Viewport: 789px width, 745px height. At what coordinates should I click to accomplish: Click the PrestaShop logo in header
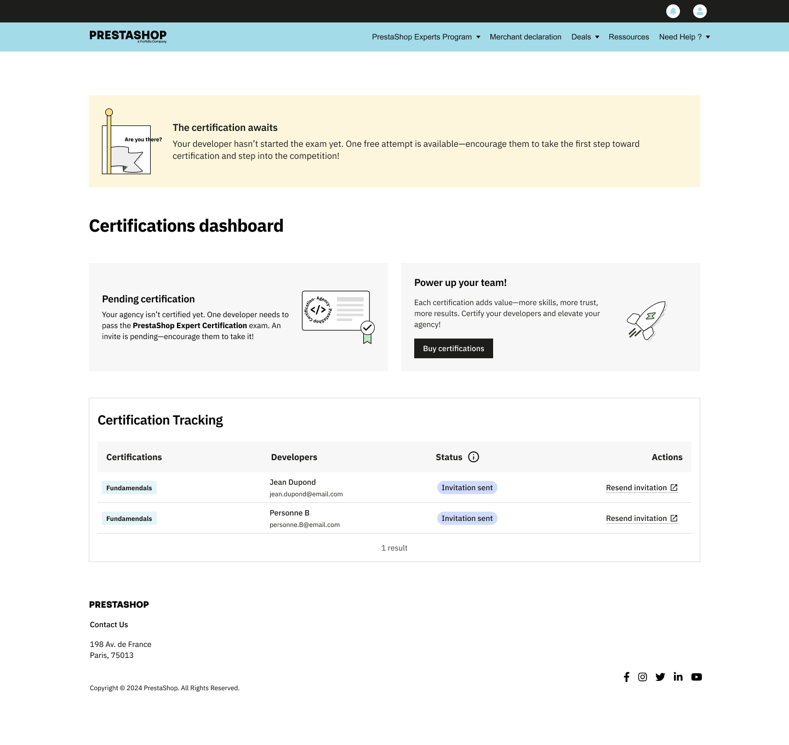128,36
